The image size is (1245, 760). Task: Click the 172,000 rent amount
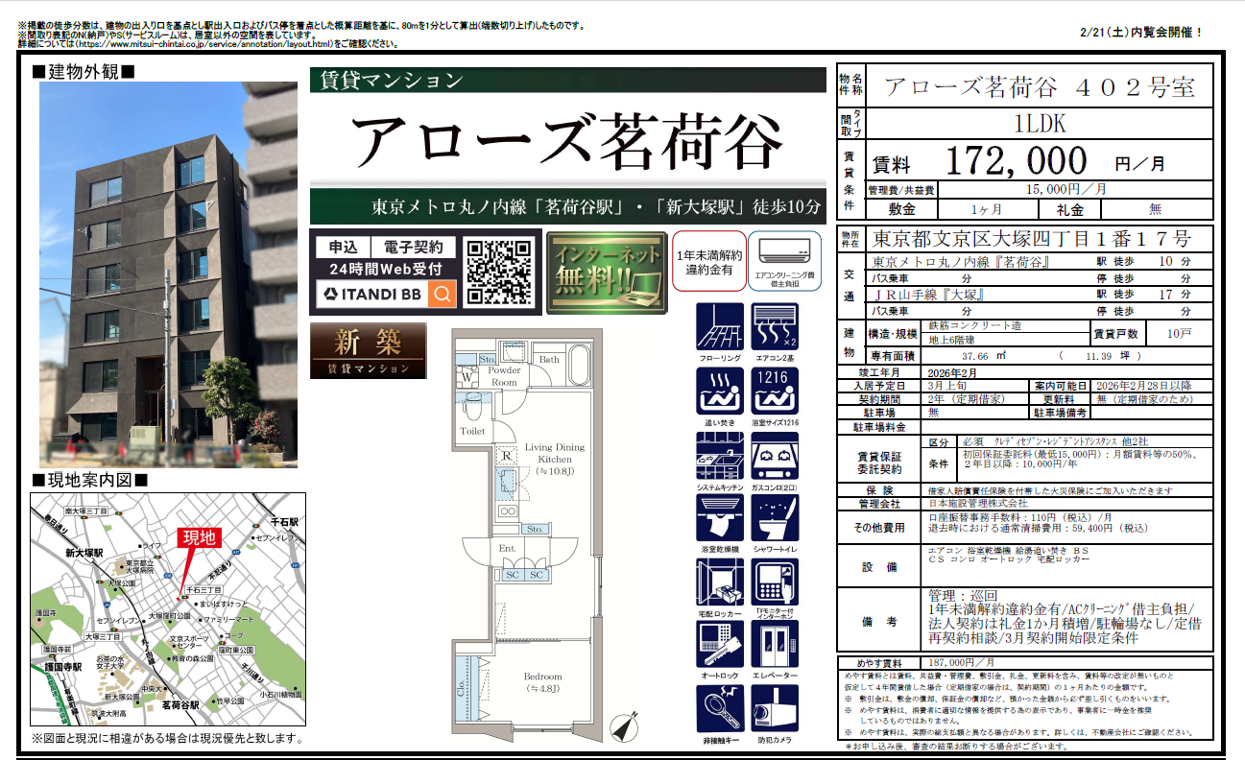[1016, 161]
